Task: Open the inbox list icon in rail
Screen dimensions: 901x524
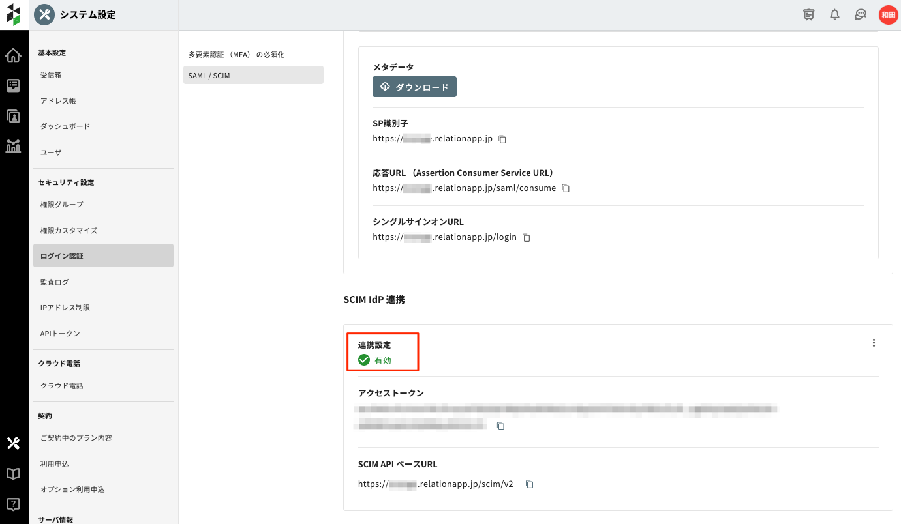Action: click(13, 85)
